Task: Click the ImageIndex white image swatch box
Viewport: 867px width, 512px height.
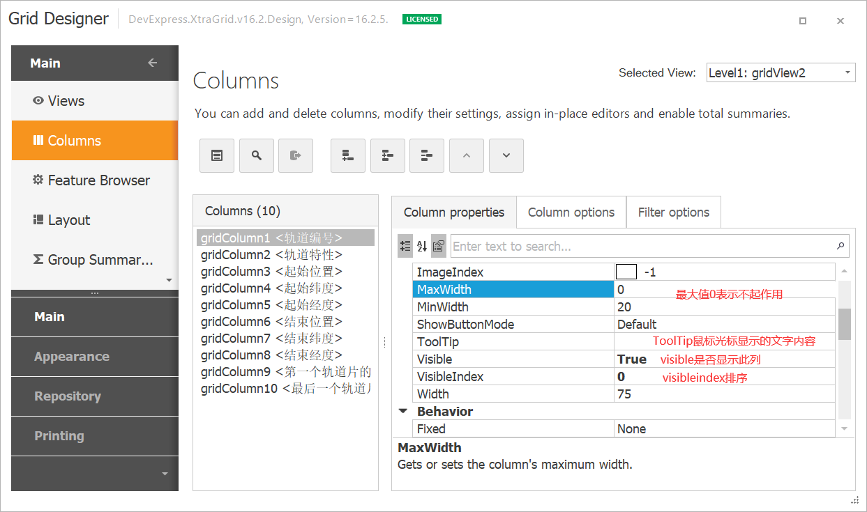Action: (x=626, y=272)
